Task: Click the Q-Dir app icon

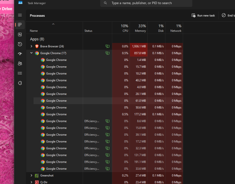Action: coord(37,182)
